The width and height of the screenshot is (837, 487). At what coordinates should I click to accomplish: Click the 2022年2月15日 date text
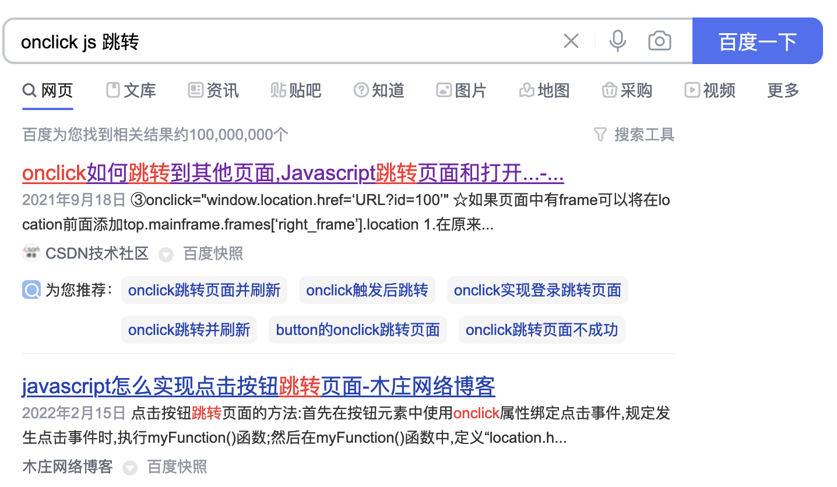(74, 414)
